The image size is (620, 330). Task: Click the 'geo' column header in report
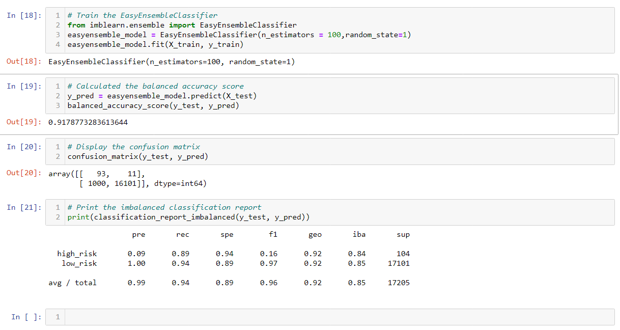315,235
